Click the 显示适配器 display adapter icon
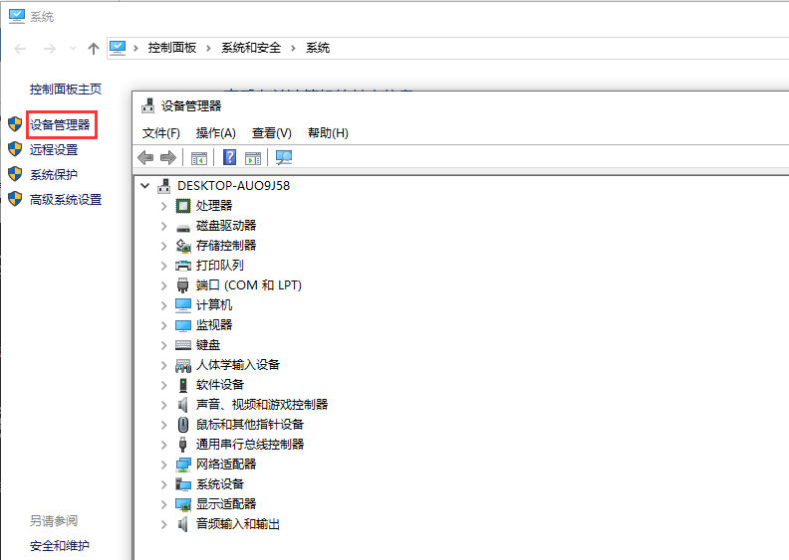 click(x=183, y=504)
